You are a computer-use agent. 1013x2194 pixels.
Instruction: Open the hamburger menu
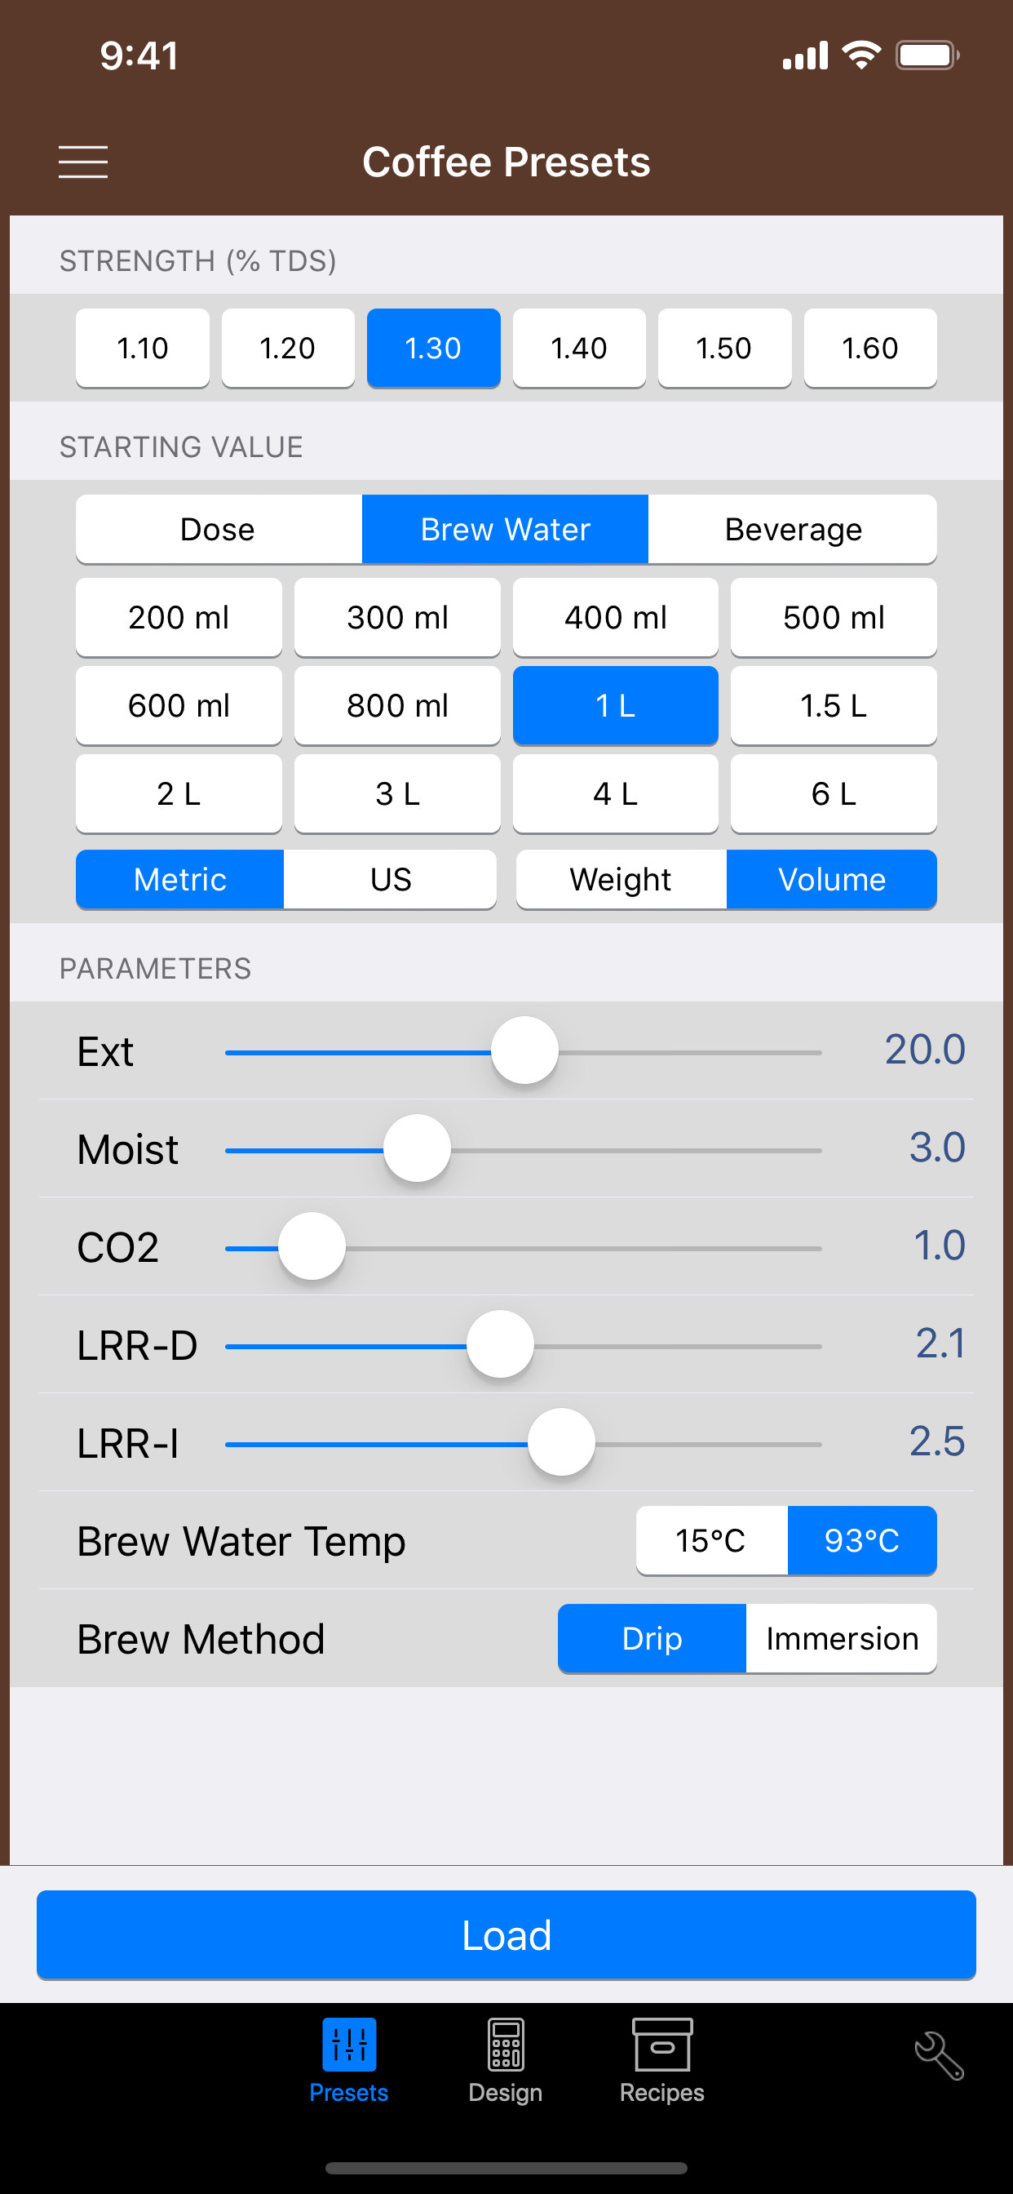82,162
